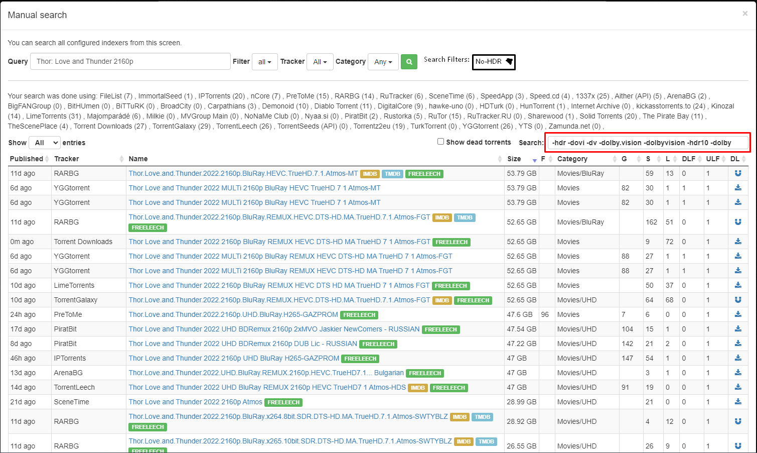
Task: Open the IMDB badge on the REMUX FGT release
Action: tap(442, 217)
